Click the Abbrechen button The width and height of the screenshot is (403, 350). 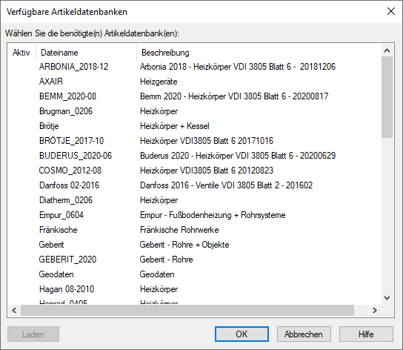(x=304, y=334)
